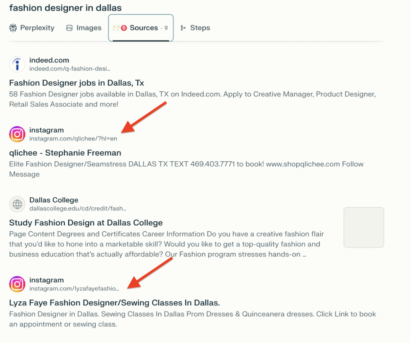The width and height of the screenshot is (410, 343).
Task: Click the Instagram logo for Lyza Faye
Action: (x=17, y=284)
